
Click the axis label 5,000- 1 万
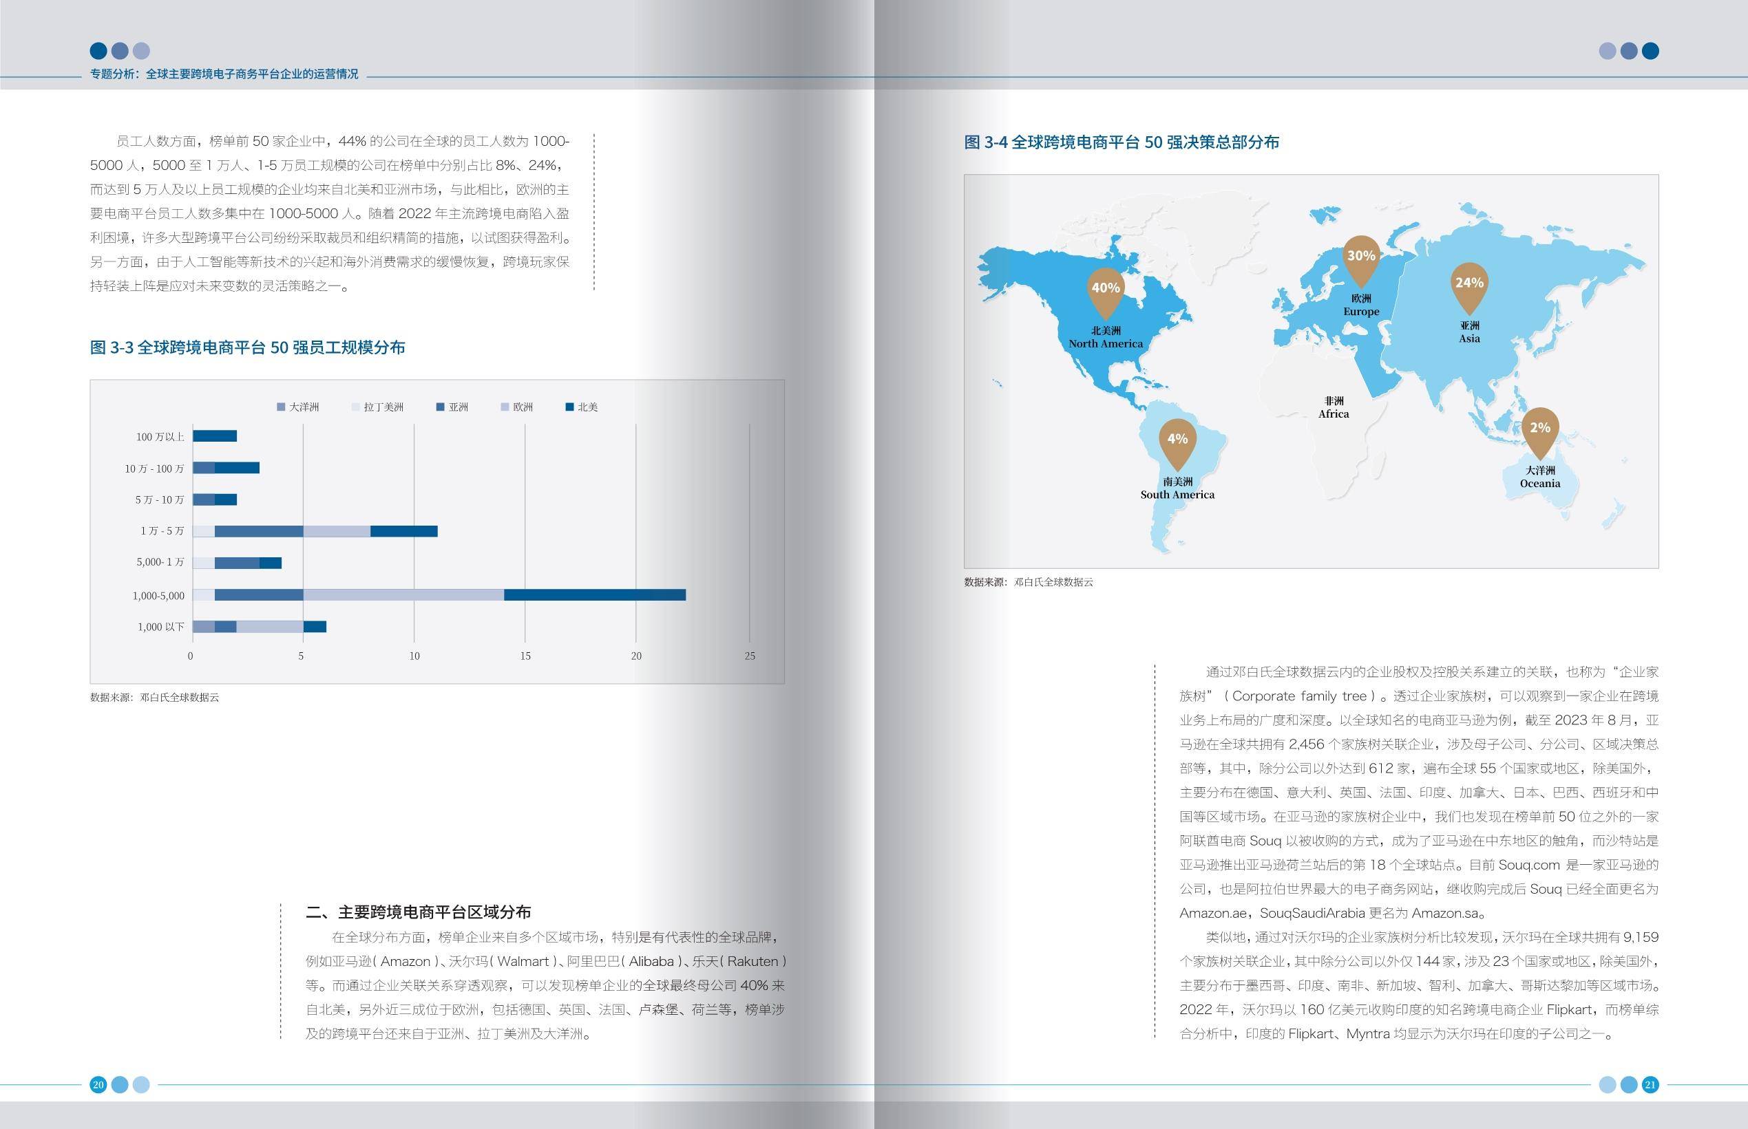160,562
